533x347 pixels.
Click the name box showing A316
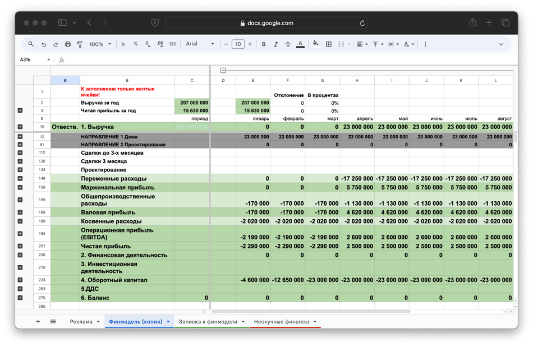tap(35, 60)
